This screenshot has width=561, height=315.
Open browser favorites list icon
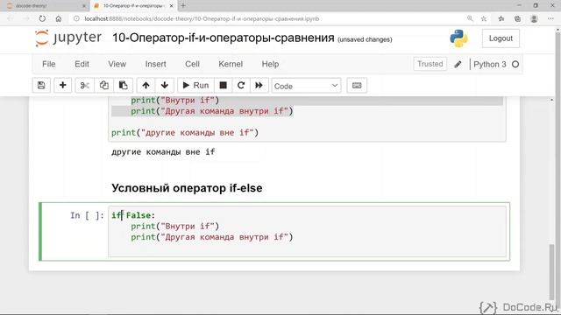[x=501, y=18]
